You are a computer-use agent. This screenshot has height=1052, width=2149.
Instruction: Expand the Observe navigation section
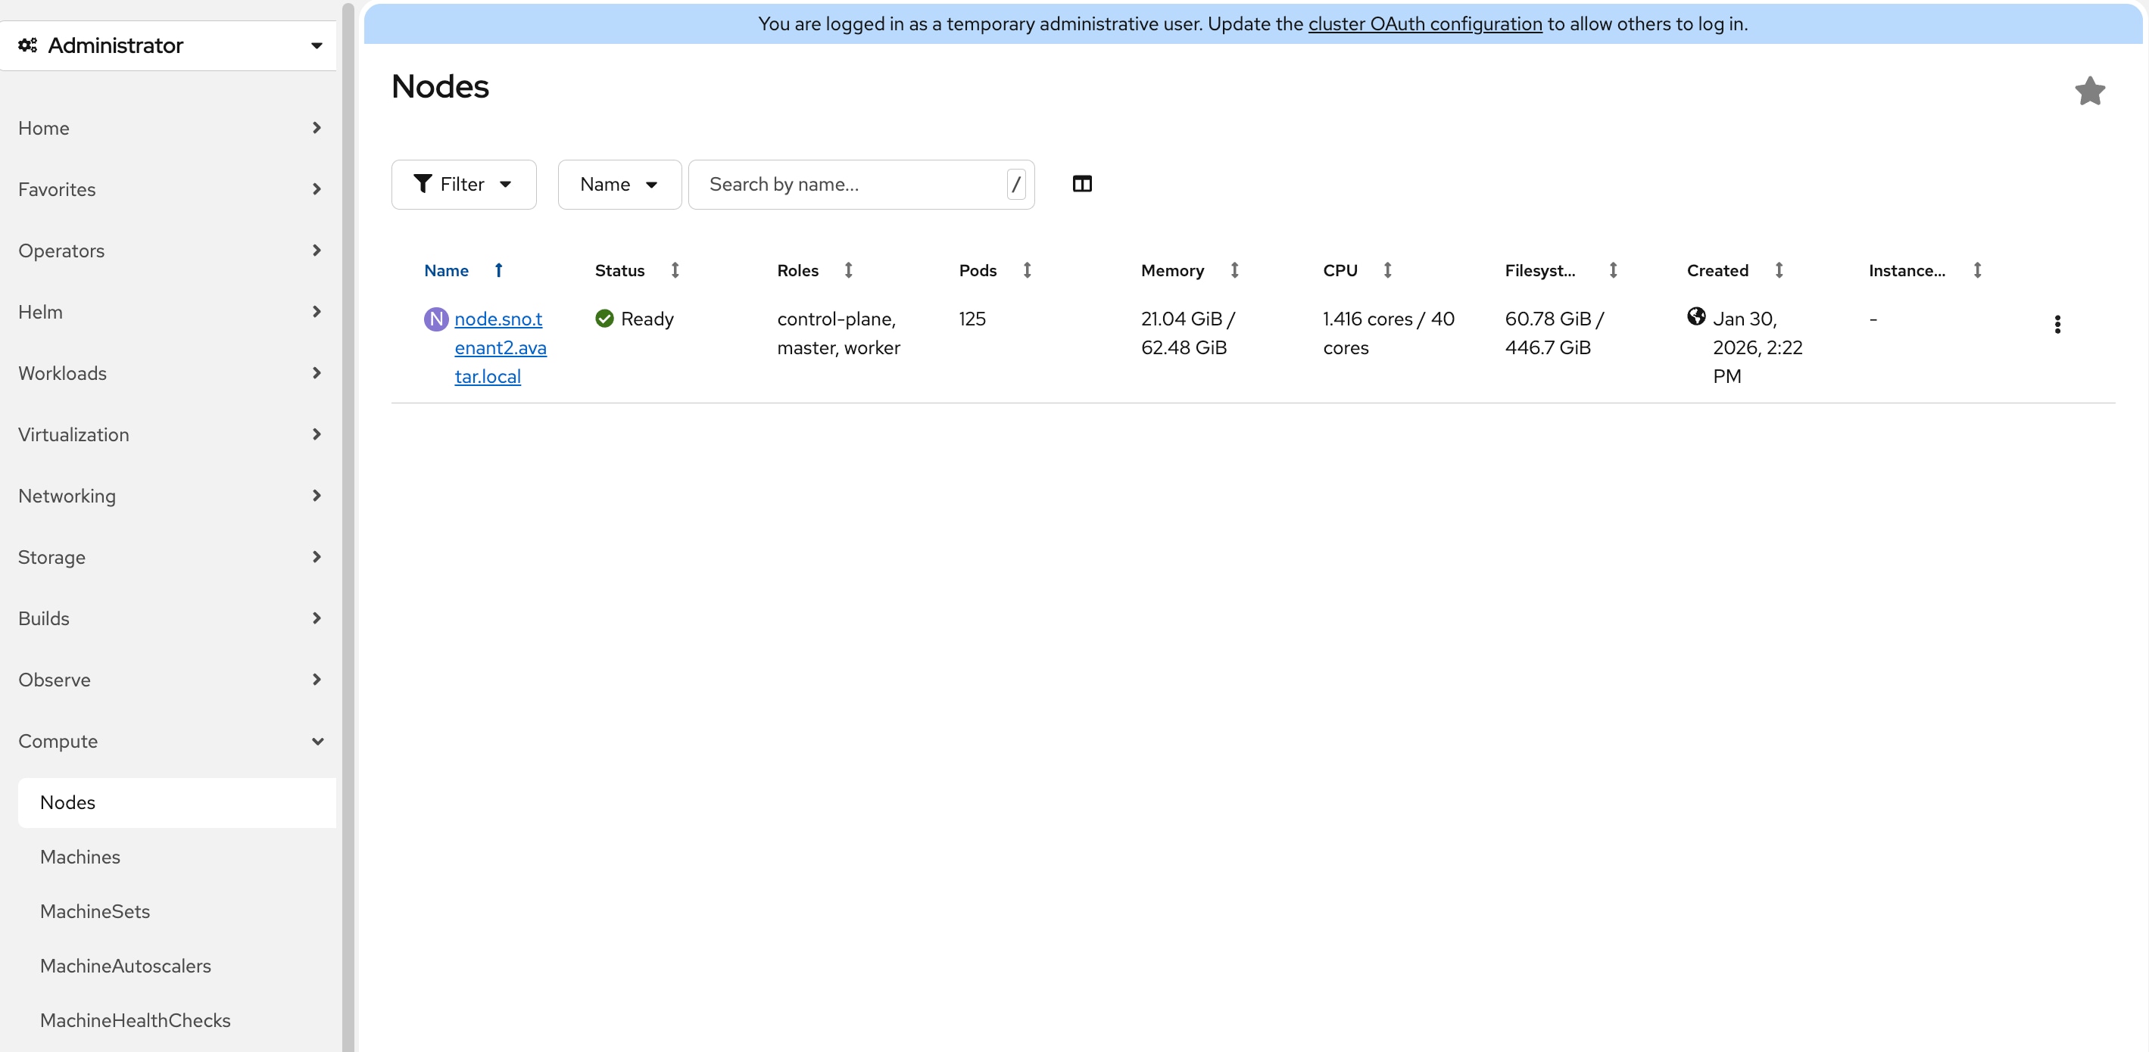point(170,680)
